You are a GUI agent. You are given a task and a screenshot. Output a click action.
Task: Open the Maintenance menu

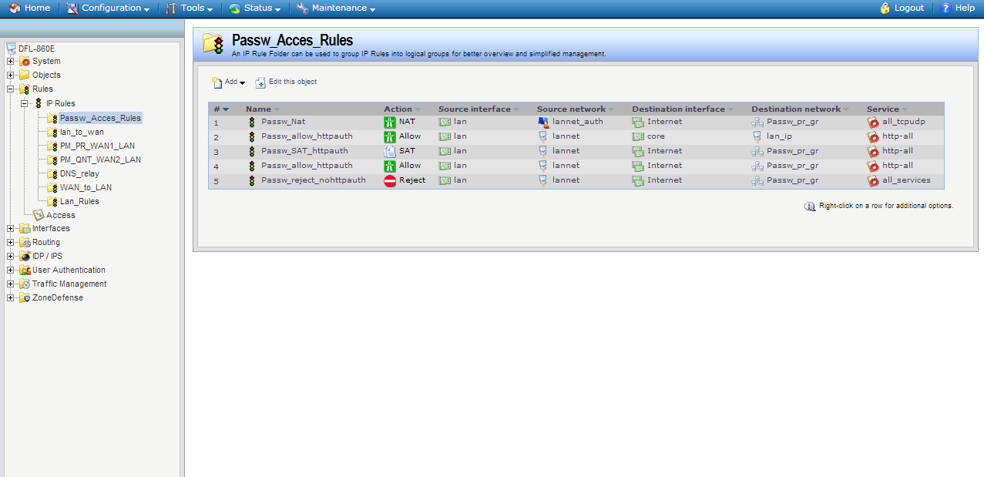point(336,8)
